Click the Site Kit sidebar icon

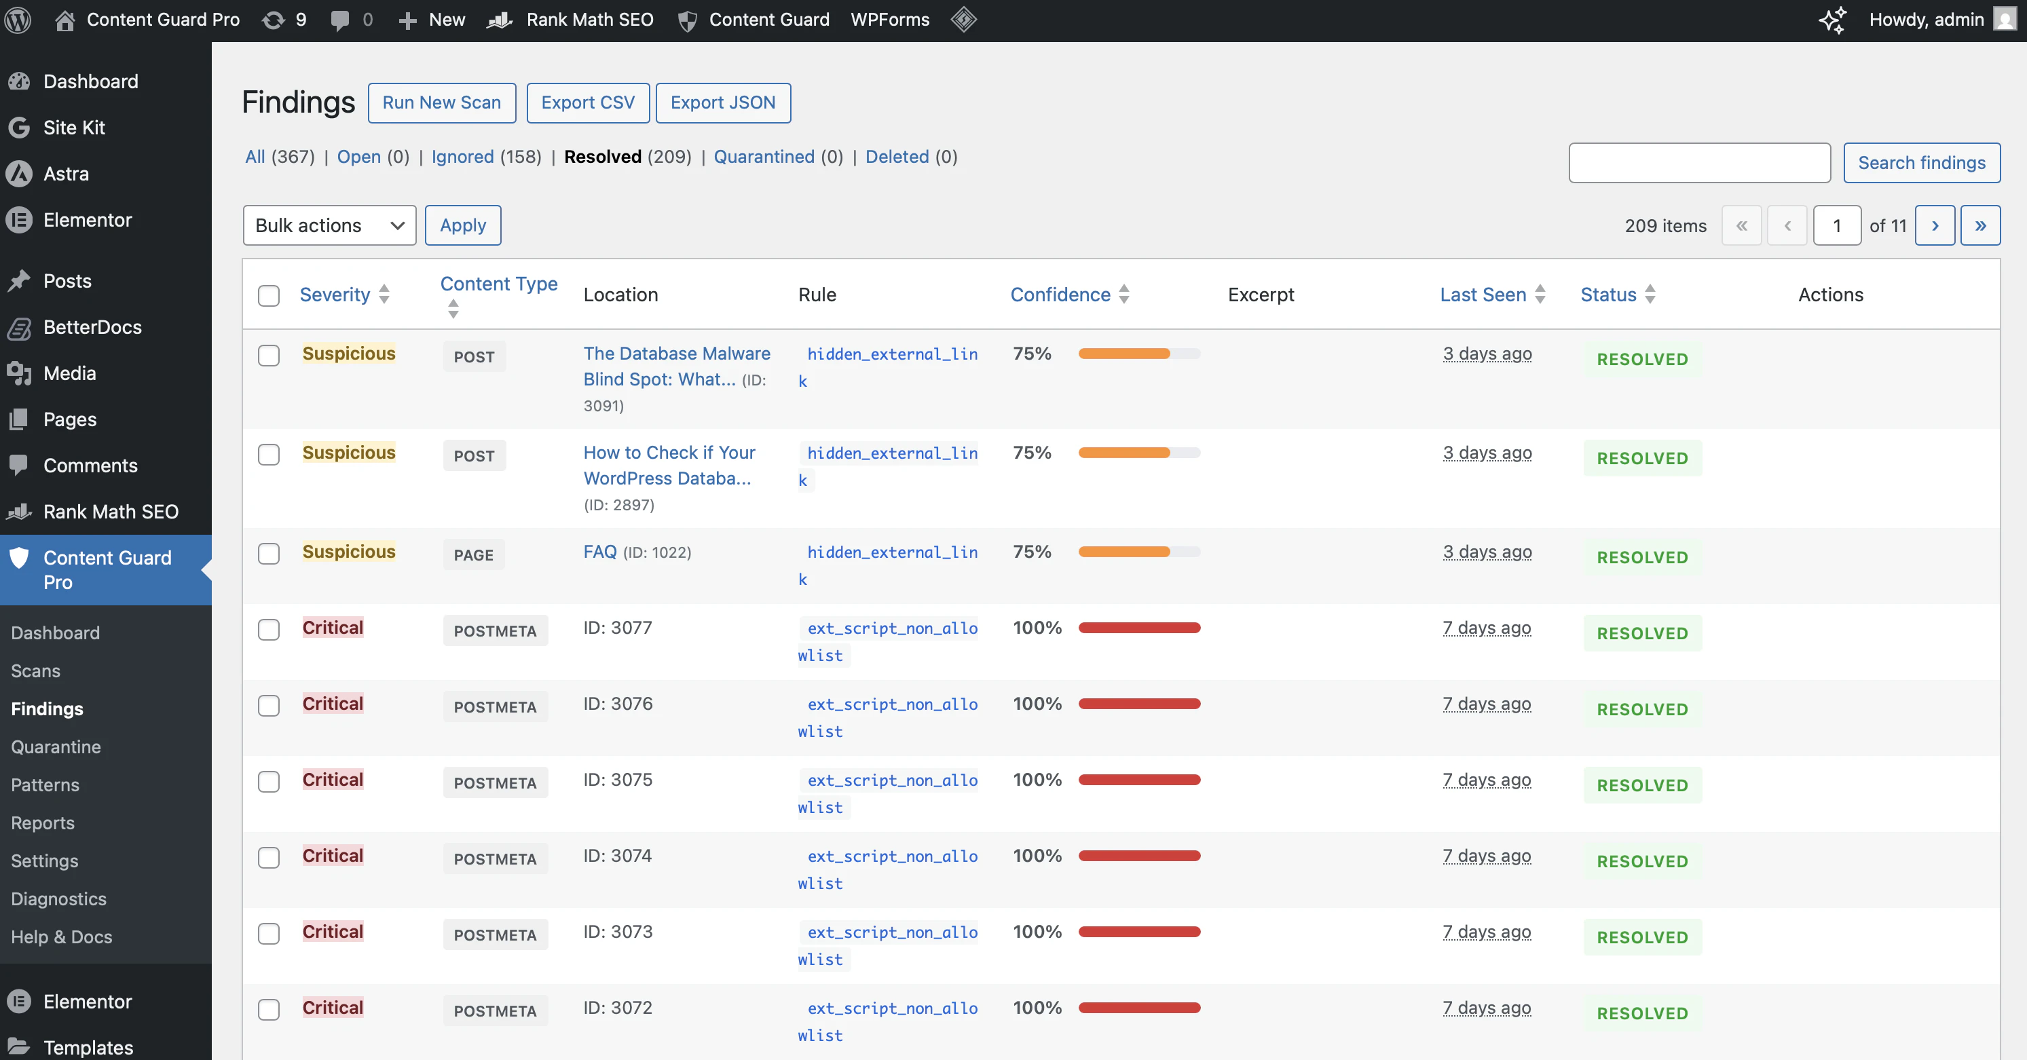click(x=20, y=127)
